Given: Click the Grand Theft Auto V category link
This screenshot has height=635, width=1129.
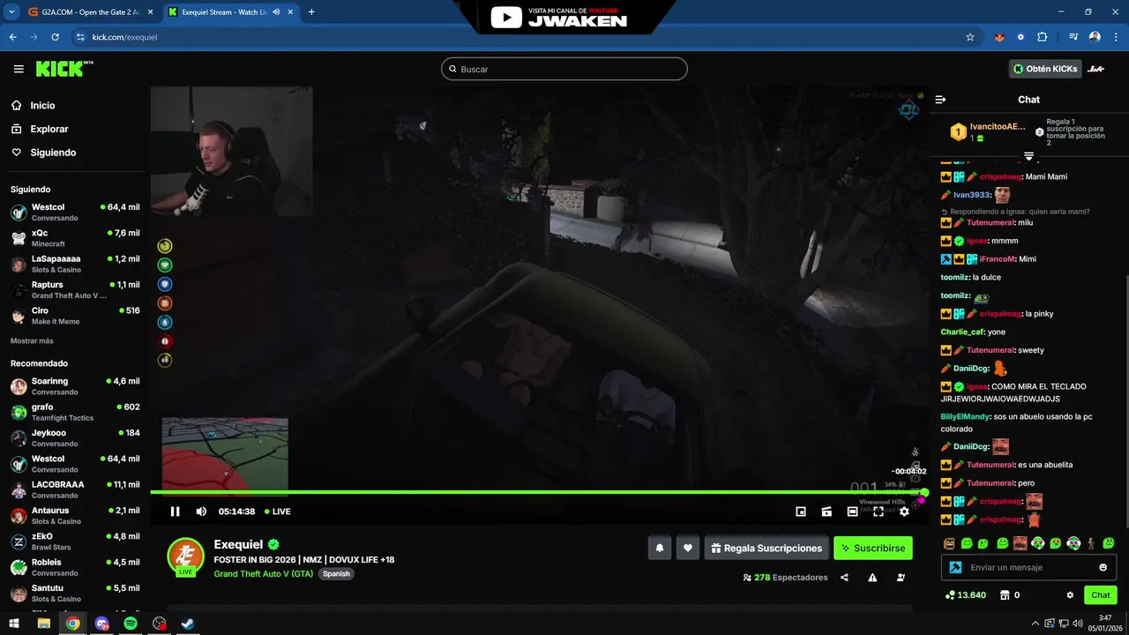Looking at the screenshot, I should [x=263, y=573].
